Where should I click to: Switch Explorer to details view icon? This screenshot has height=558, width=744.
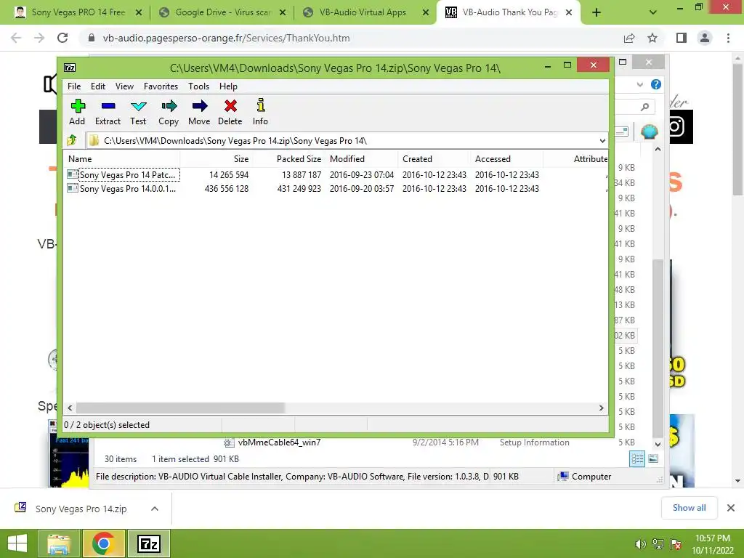click(637, 459)
